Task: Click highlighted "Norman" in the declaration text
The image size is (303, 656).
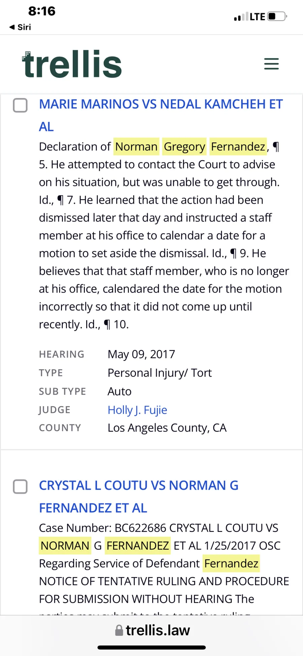Action: click(x=136, y=147)
